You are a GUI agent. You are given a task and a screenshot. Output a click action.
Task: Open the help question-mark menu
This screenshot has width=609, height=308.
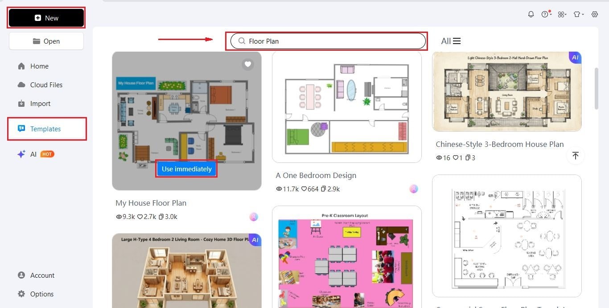click(546, 14)
